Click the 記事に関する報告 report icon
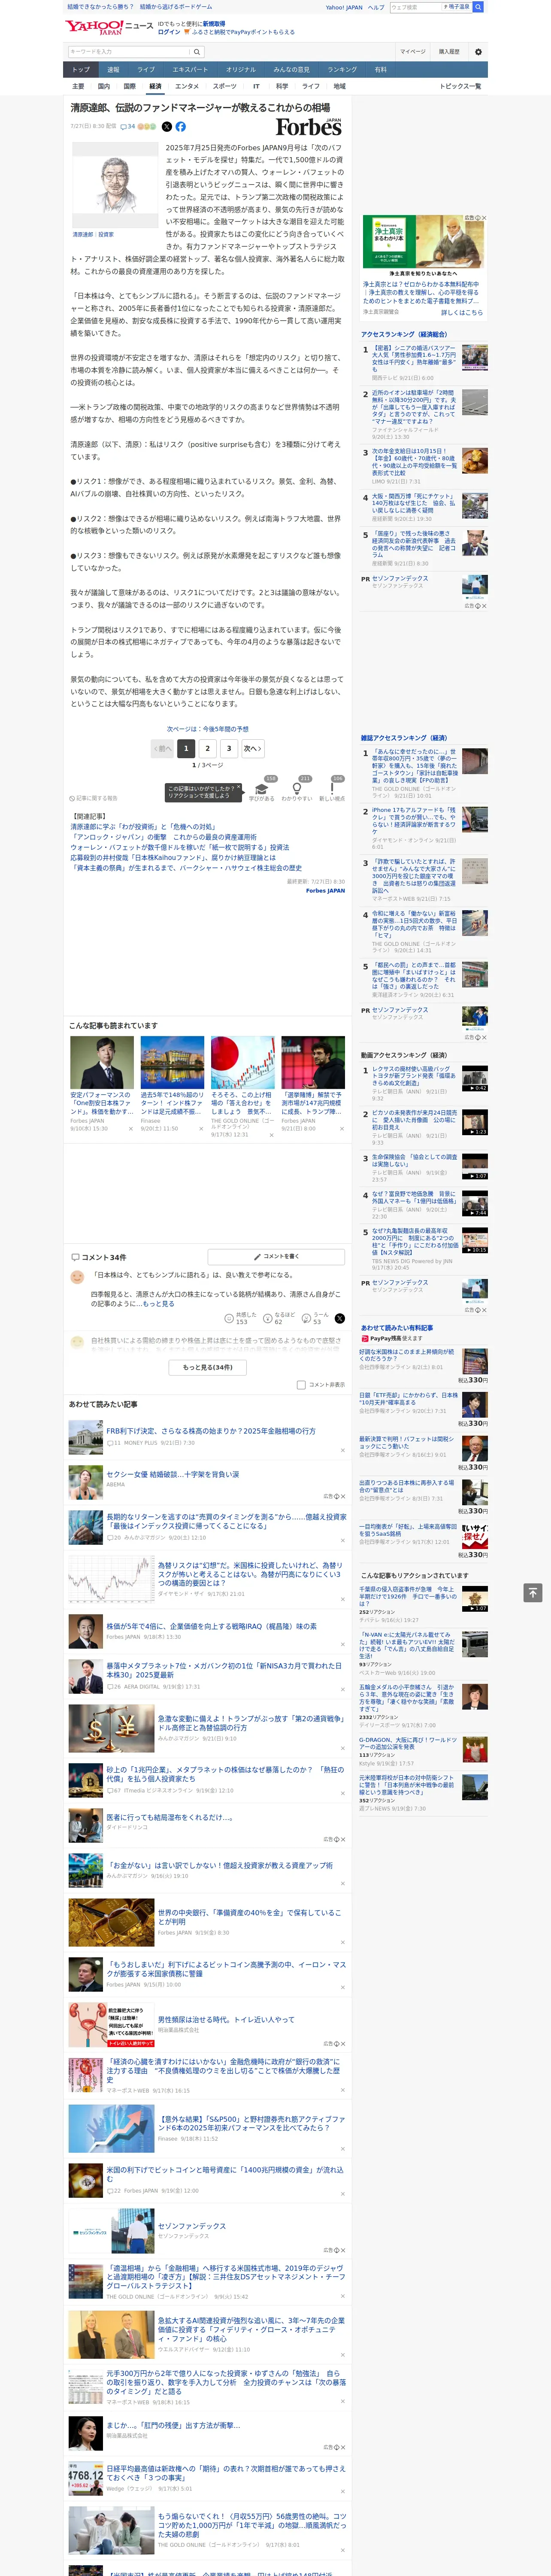Image resolution: width=551 pixels, height=2576 pixels. [94, 798]
